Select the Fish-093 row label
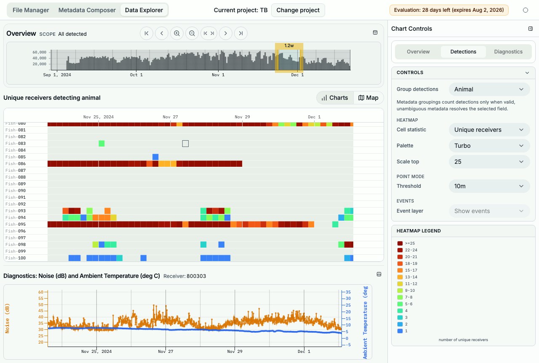The width and height of the screenshot is (539, 363). coord(16,211)
